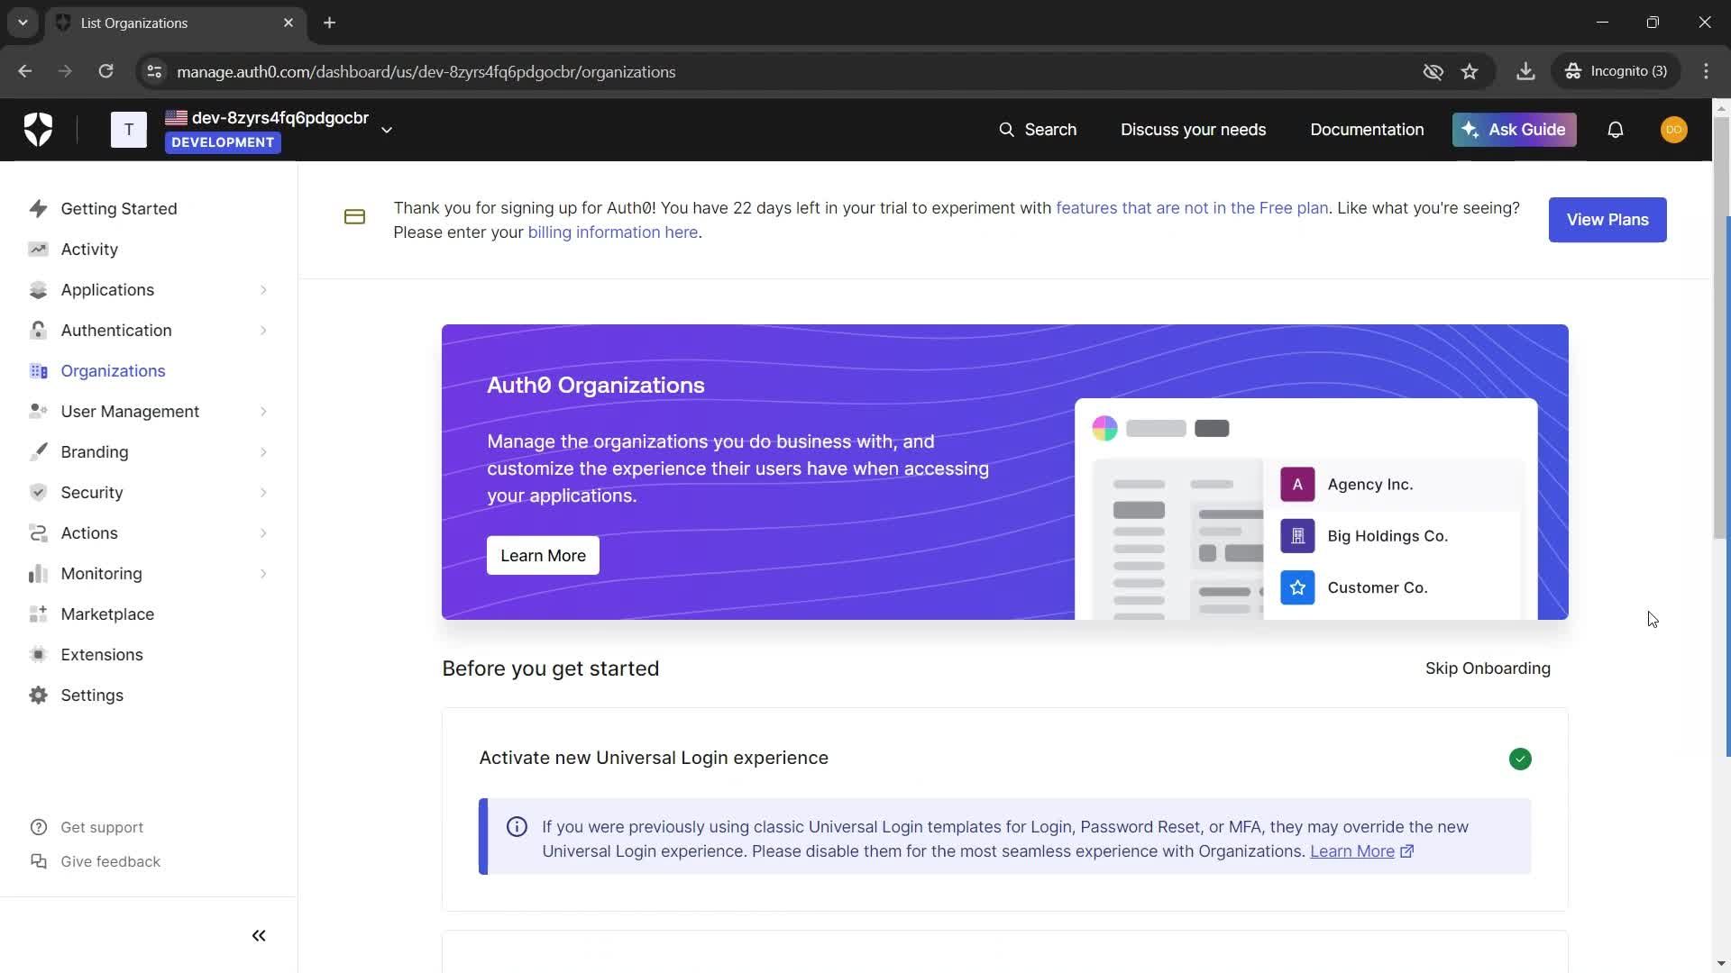1731x973 pixels.
Task: Expand the Branding submenu chevron
Action: tap(263, 452)
